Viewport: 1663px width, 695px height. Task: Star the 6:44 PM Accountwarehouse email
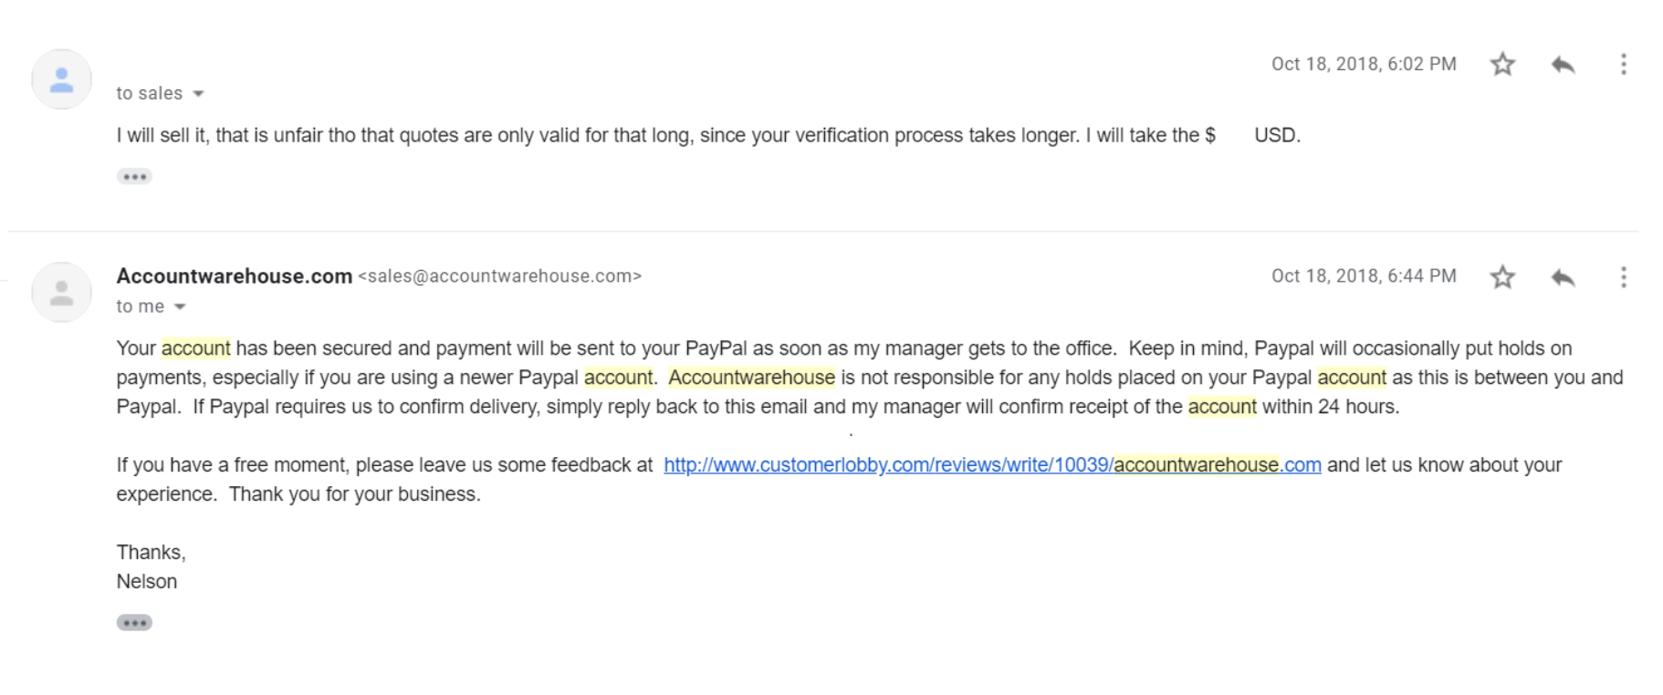(x=1502, y=276)
